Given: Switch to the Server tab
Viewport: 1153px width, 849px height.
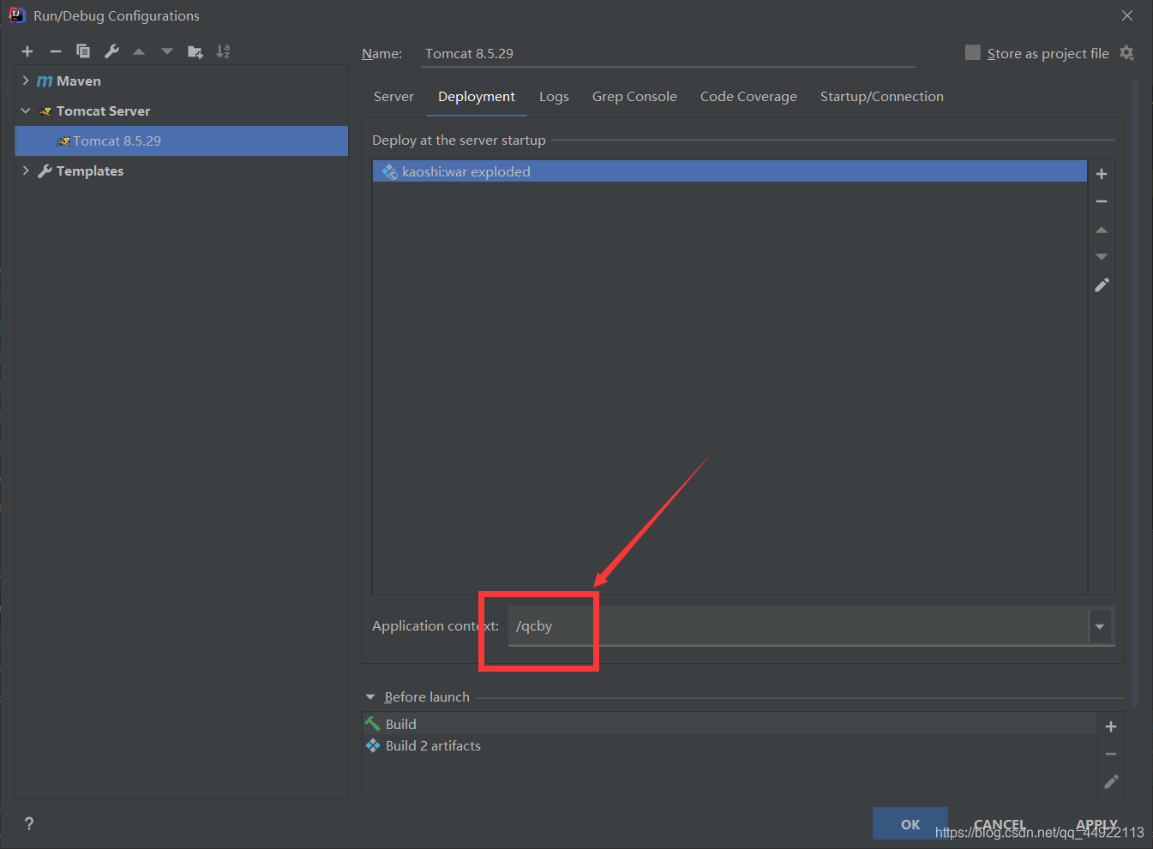Looking at the screenshot, I should (393, 97).
